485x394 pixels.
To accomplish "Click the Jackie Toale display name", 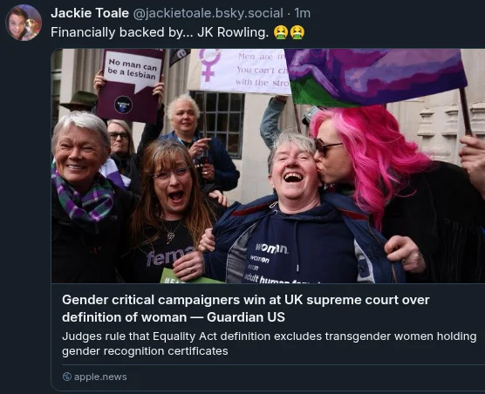I will 90,13.
